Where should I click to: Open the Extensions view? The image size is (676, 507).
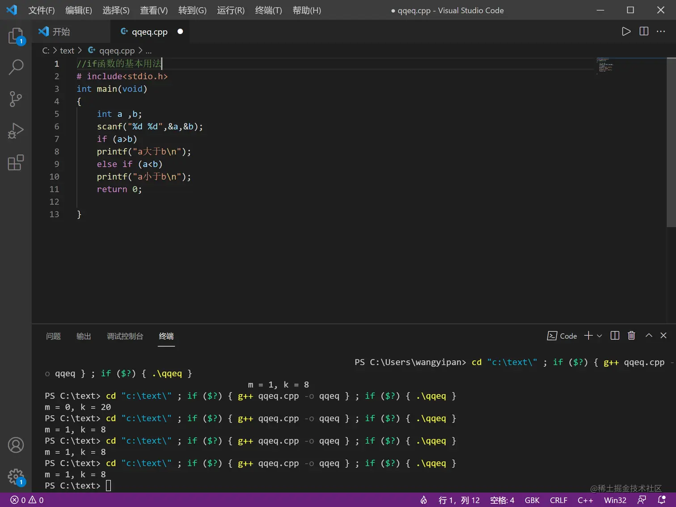[16, 163]
